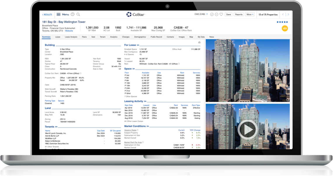Image resolution: width=333 pixels, height=176 pixels.
Task: Click the minus circle icon
Action: tap(216, 14)
